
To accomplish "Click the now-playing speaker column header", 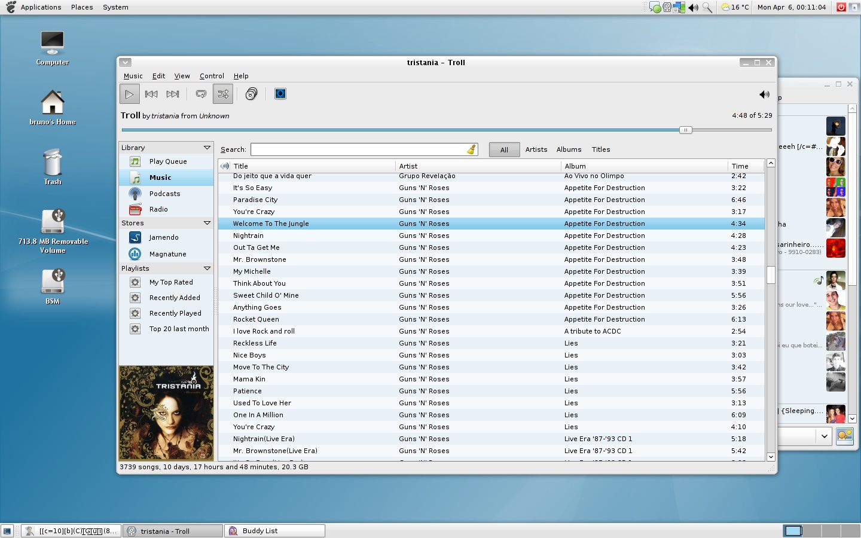I will coord(225,166).
